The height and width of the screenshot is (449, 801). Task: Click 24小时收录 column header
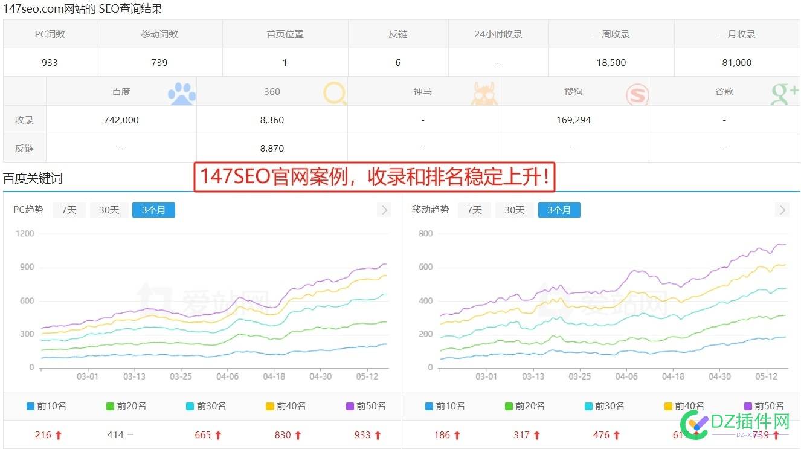pos(498,34)
